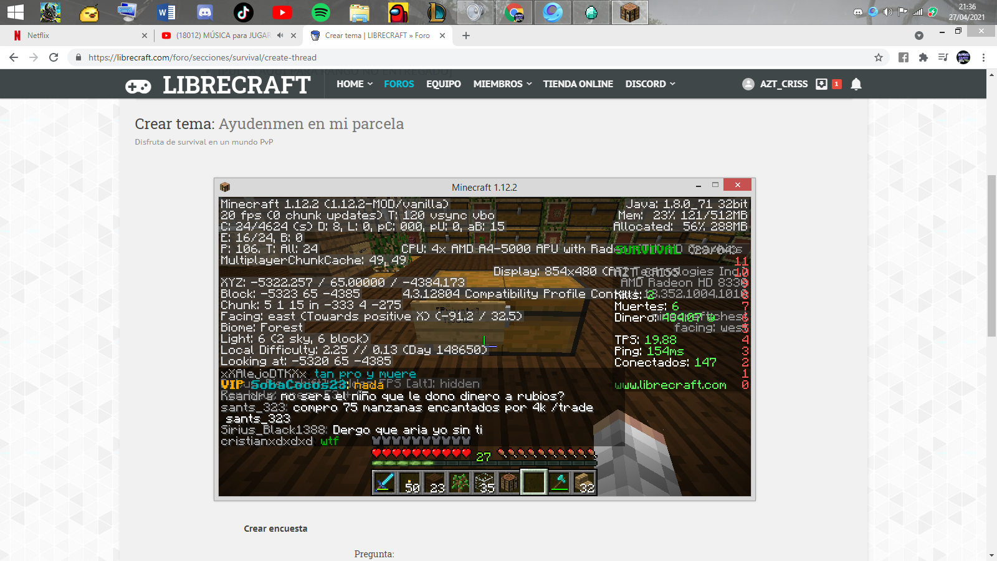
Task: Open the system tray volume control
Action: click(888, 12)
